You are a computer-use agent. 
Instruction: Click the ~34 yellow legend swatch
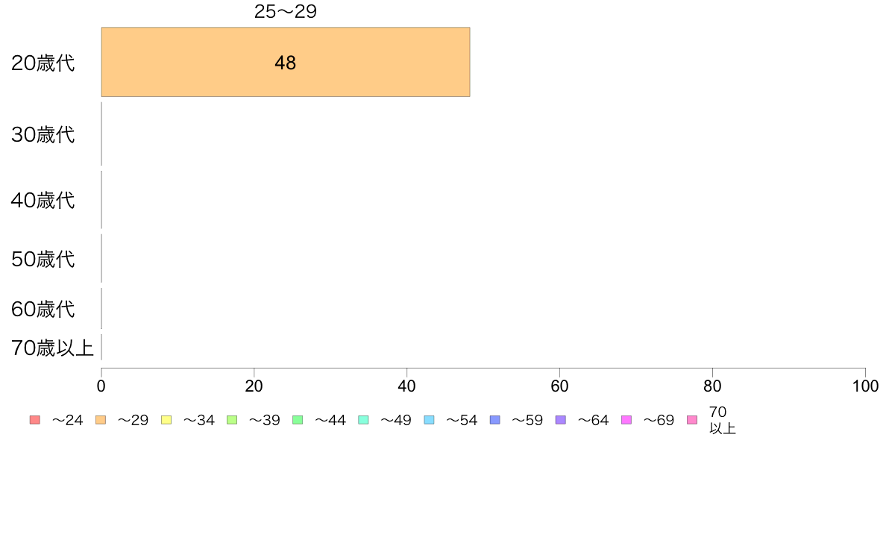tap(166, 420)
